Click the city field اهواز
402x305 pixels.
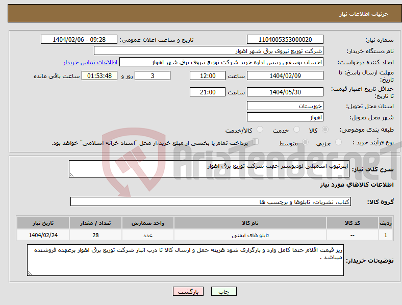tap(285, 117)
